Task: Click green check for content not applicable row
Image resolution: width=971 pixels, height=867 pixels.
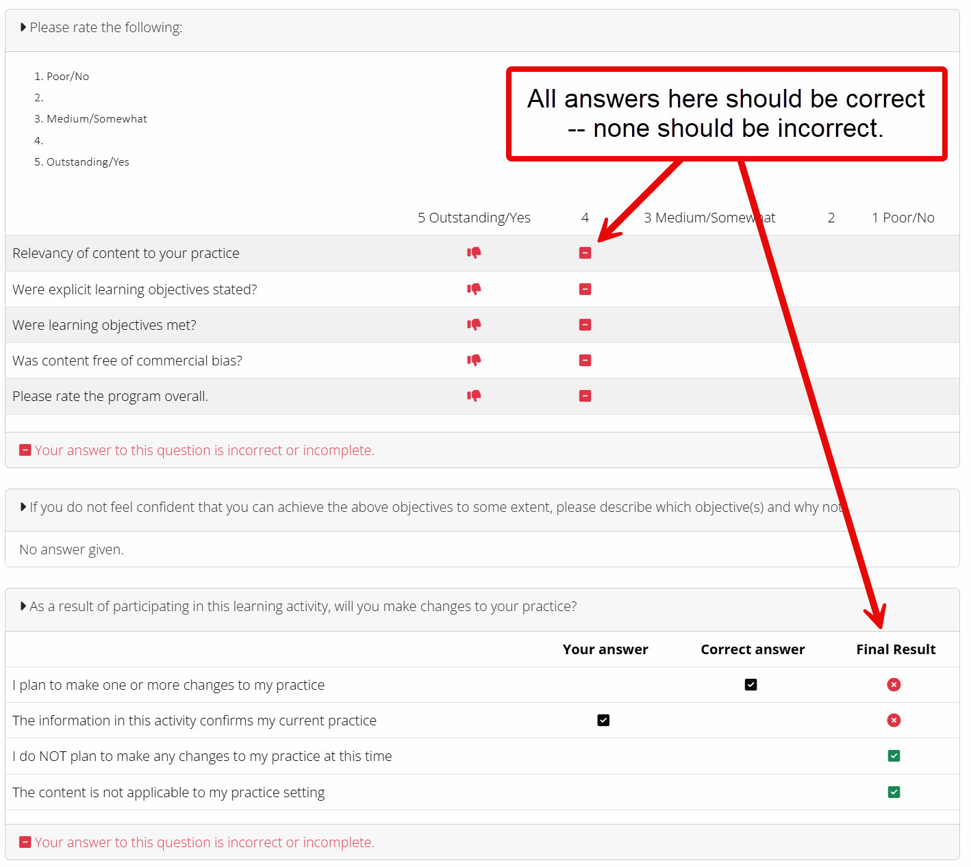Action: point(894,792)
